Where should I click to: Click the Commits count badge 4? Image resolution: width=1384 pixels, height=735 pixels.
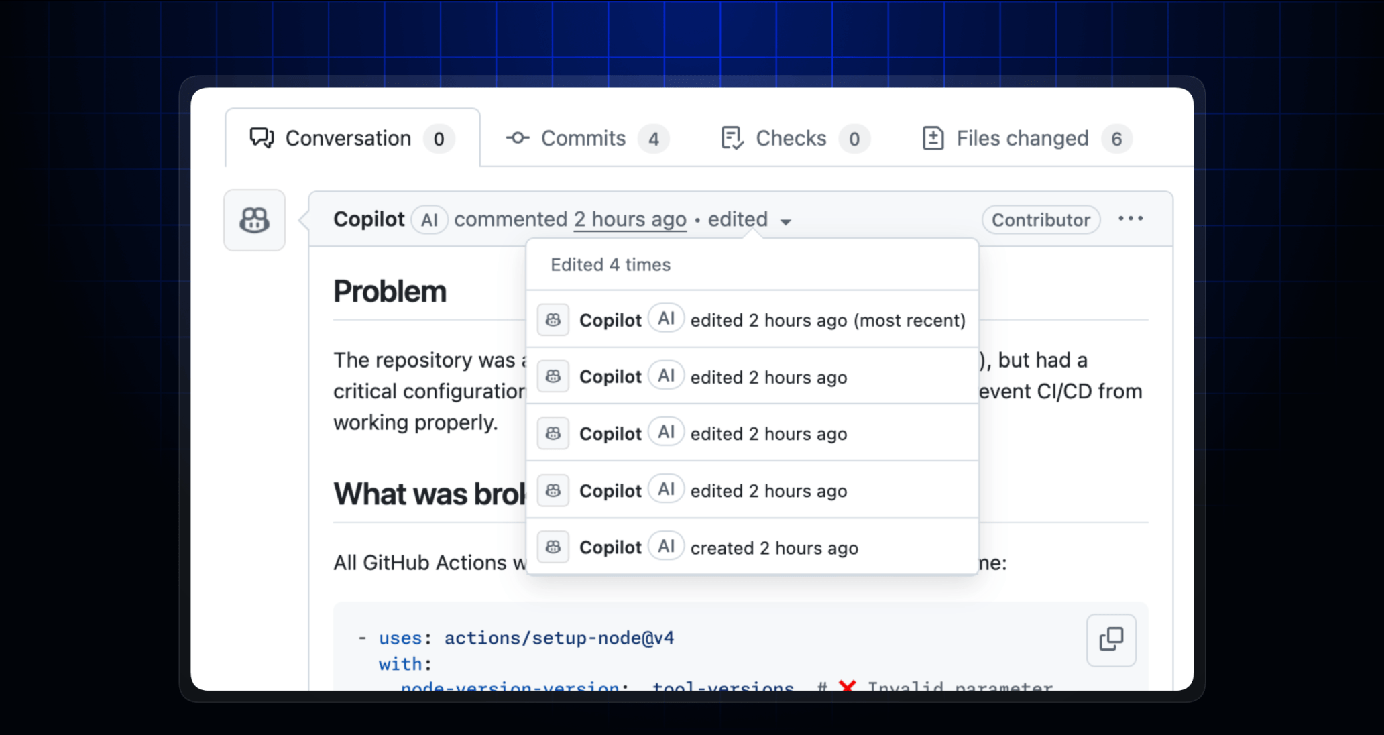pyautogui.click(x=654, y=139)
